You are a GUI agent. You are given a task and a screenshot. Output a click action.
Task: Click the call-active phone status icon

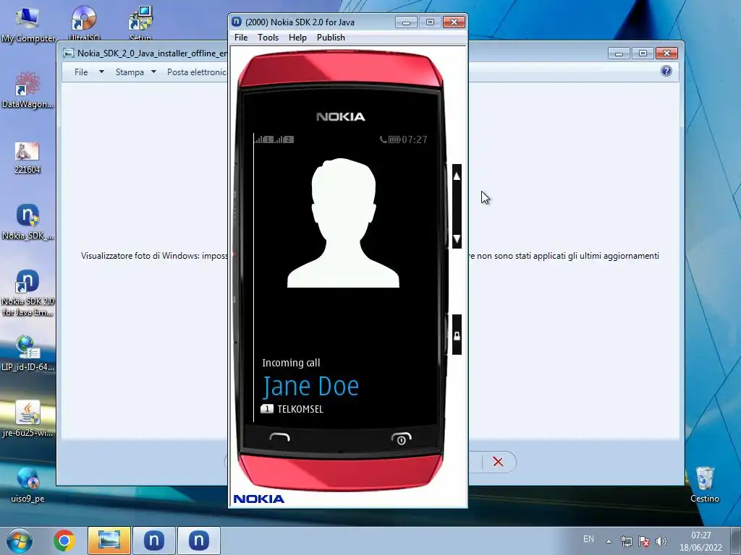point(384,139)
